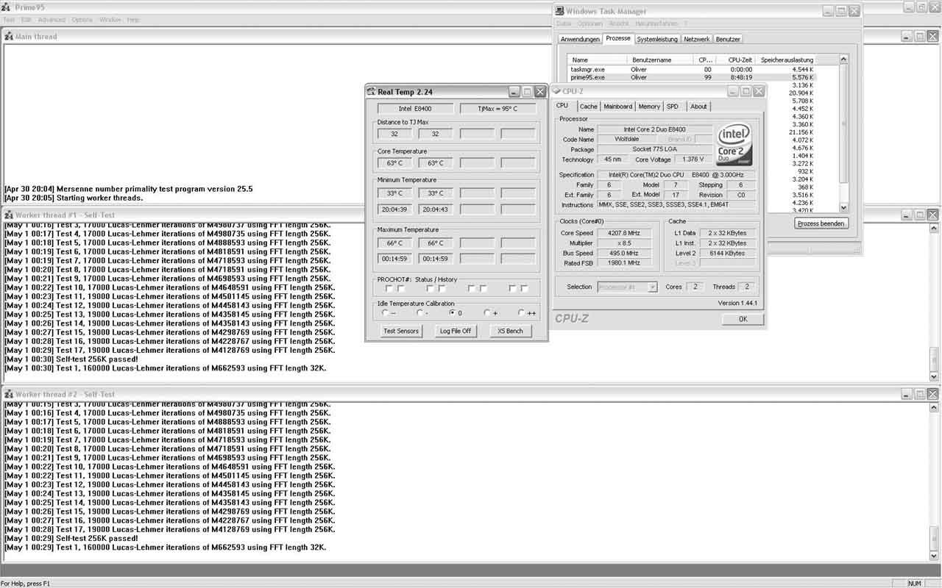
Task: Minimize the CPU-Z window
Action: click(x=733, y=91)
